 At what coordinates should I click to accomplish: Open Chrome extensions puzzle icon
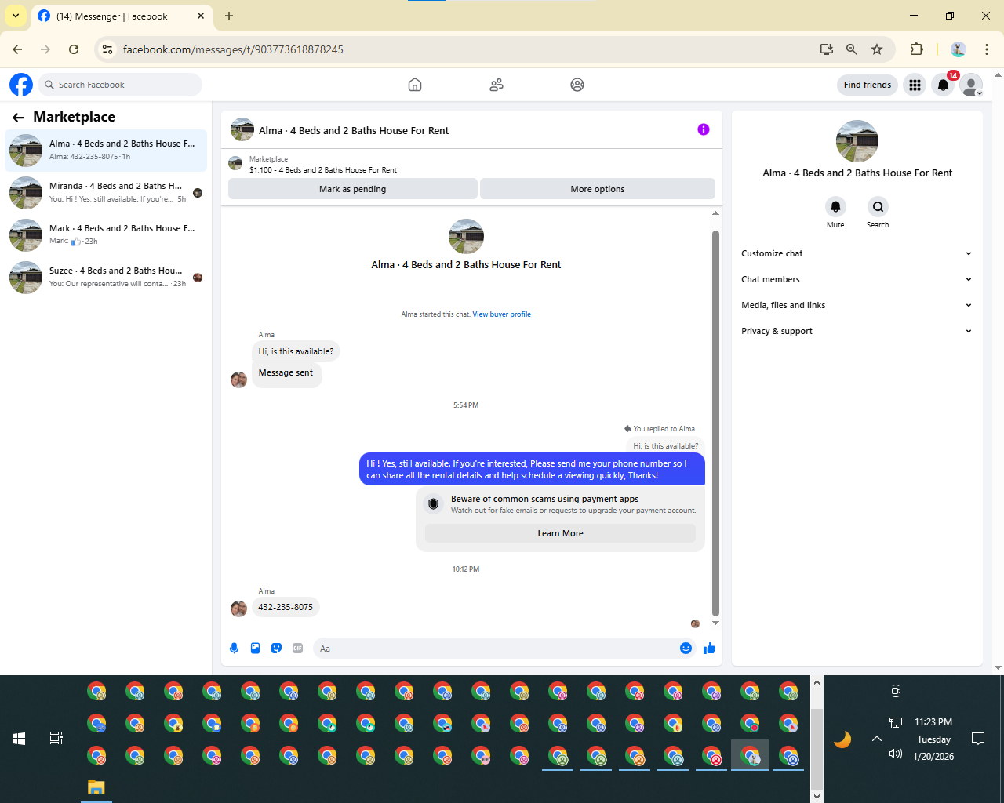[x=916, y=49]
